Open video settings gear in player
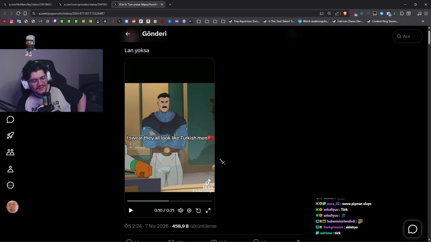The height and width of the screenshot is (242, 431). tap(189, 210)
